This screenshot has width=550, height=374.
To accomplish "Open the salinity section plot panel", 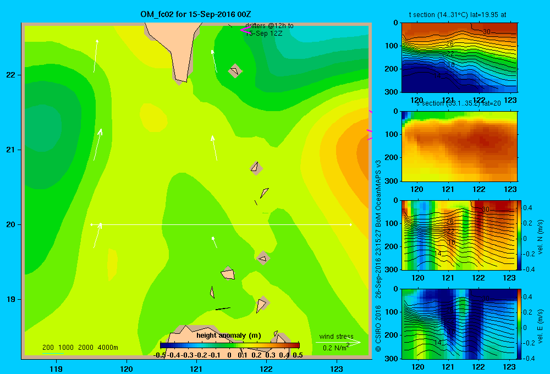I will pyautogui.click(x=459, y=146).
